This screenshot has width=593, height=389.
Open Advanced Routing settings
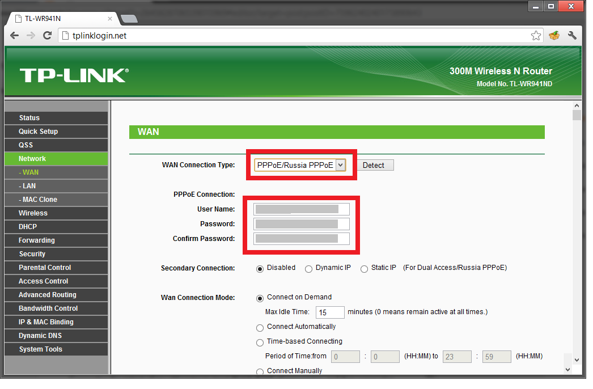pyautogui.click(x=56, y=295)
